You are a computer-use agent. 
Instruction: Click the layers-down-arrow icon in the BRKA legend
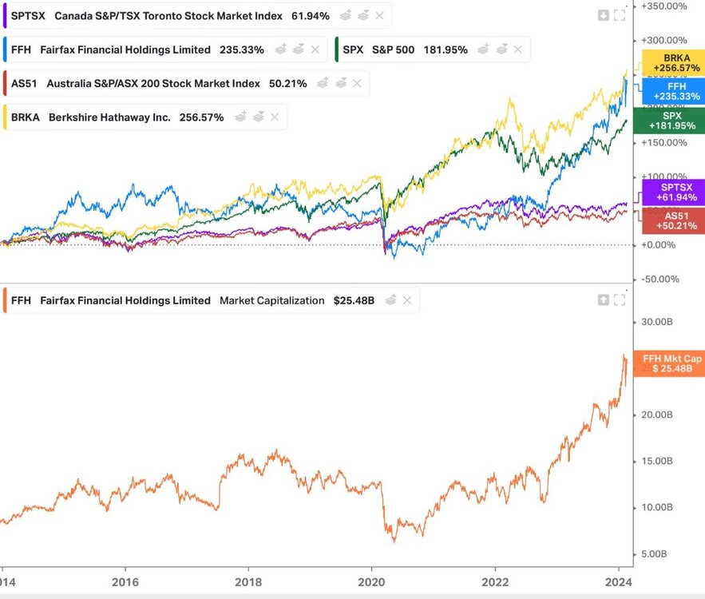click(258, 117)
